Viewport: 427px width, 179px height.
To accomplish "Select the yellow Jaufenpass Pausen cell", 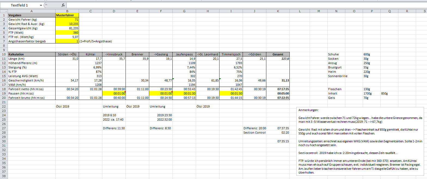I will click(184, 93).
